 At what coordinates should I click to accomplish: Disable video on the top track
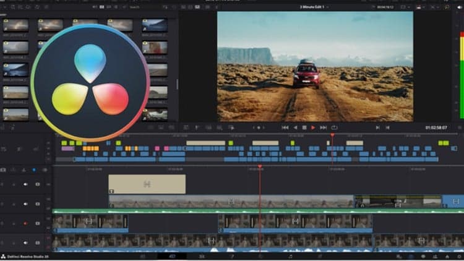pyautogui.click(x=38, y=184)
